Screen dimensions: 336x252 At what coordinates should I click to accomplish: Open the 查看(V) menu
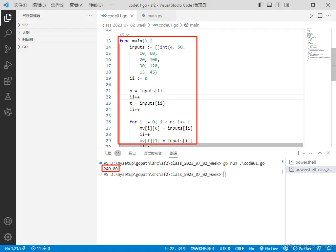76,5
